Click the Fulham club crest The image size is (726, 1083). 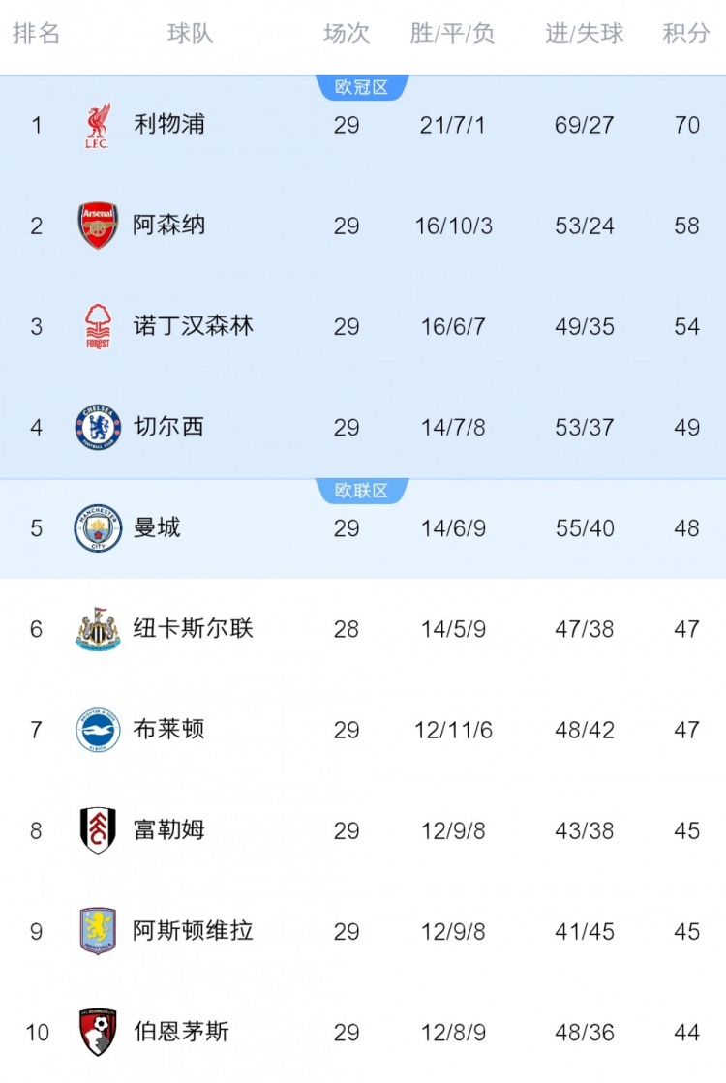point(98,830)
